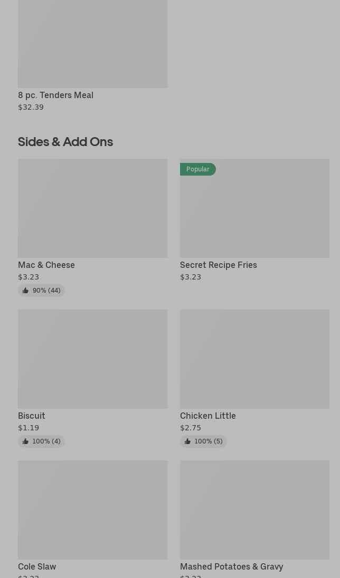Select the Secret Recipe Fries title

pos(219,265)
